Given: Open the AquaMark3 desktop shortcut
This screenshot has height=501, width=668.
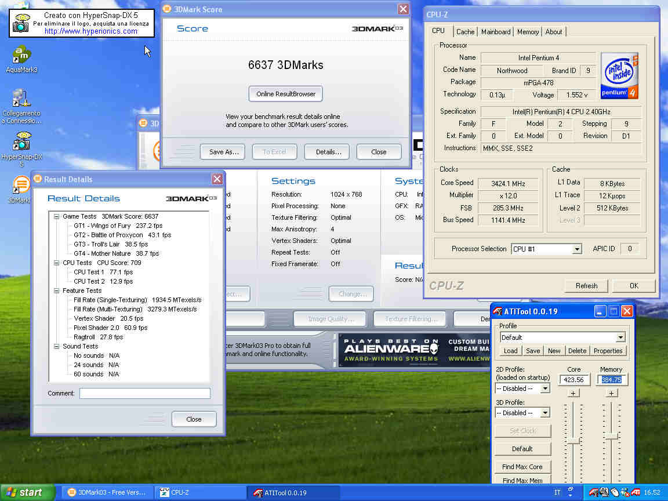Looking at the screenshot, I should pyautogui.click(x=21, y=60).
